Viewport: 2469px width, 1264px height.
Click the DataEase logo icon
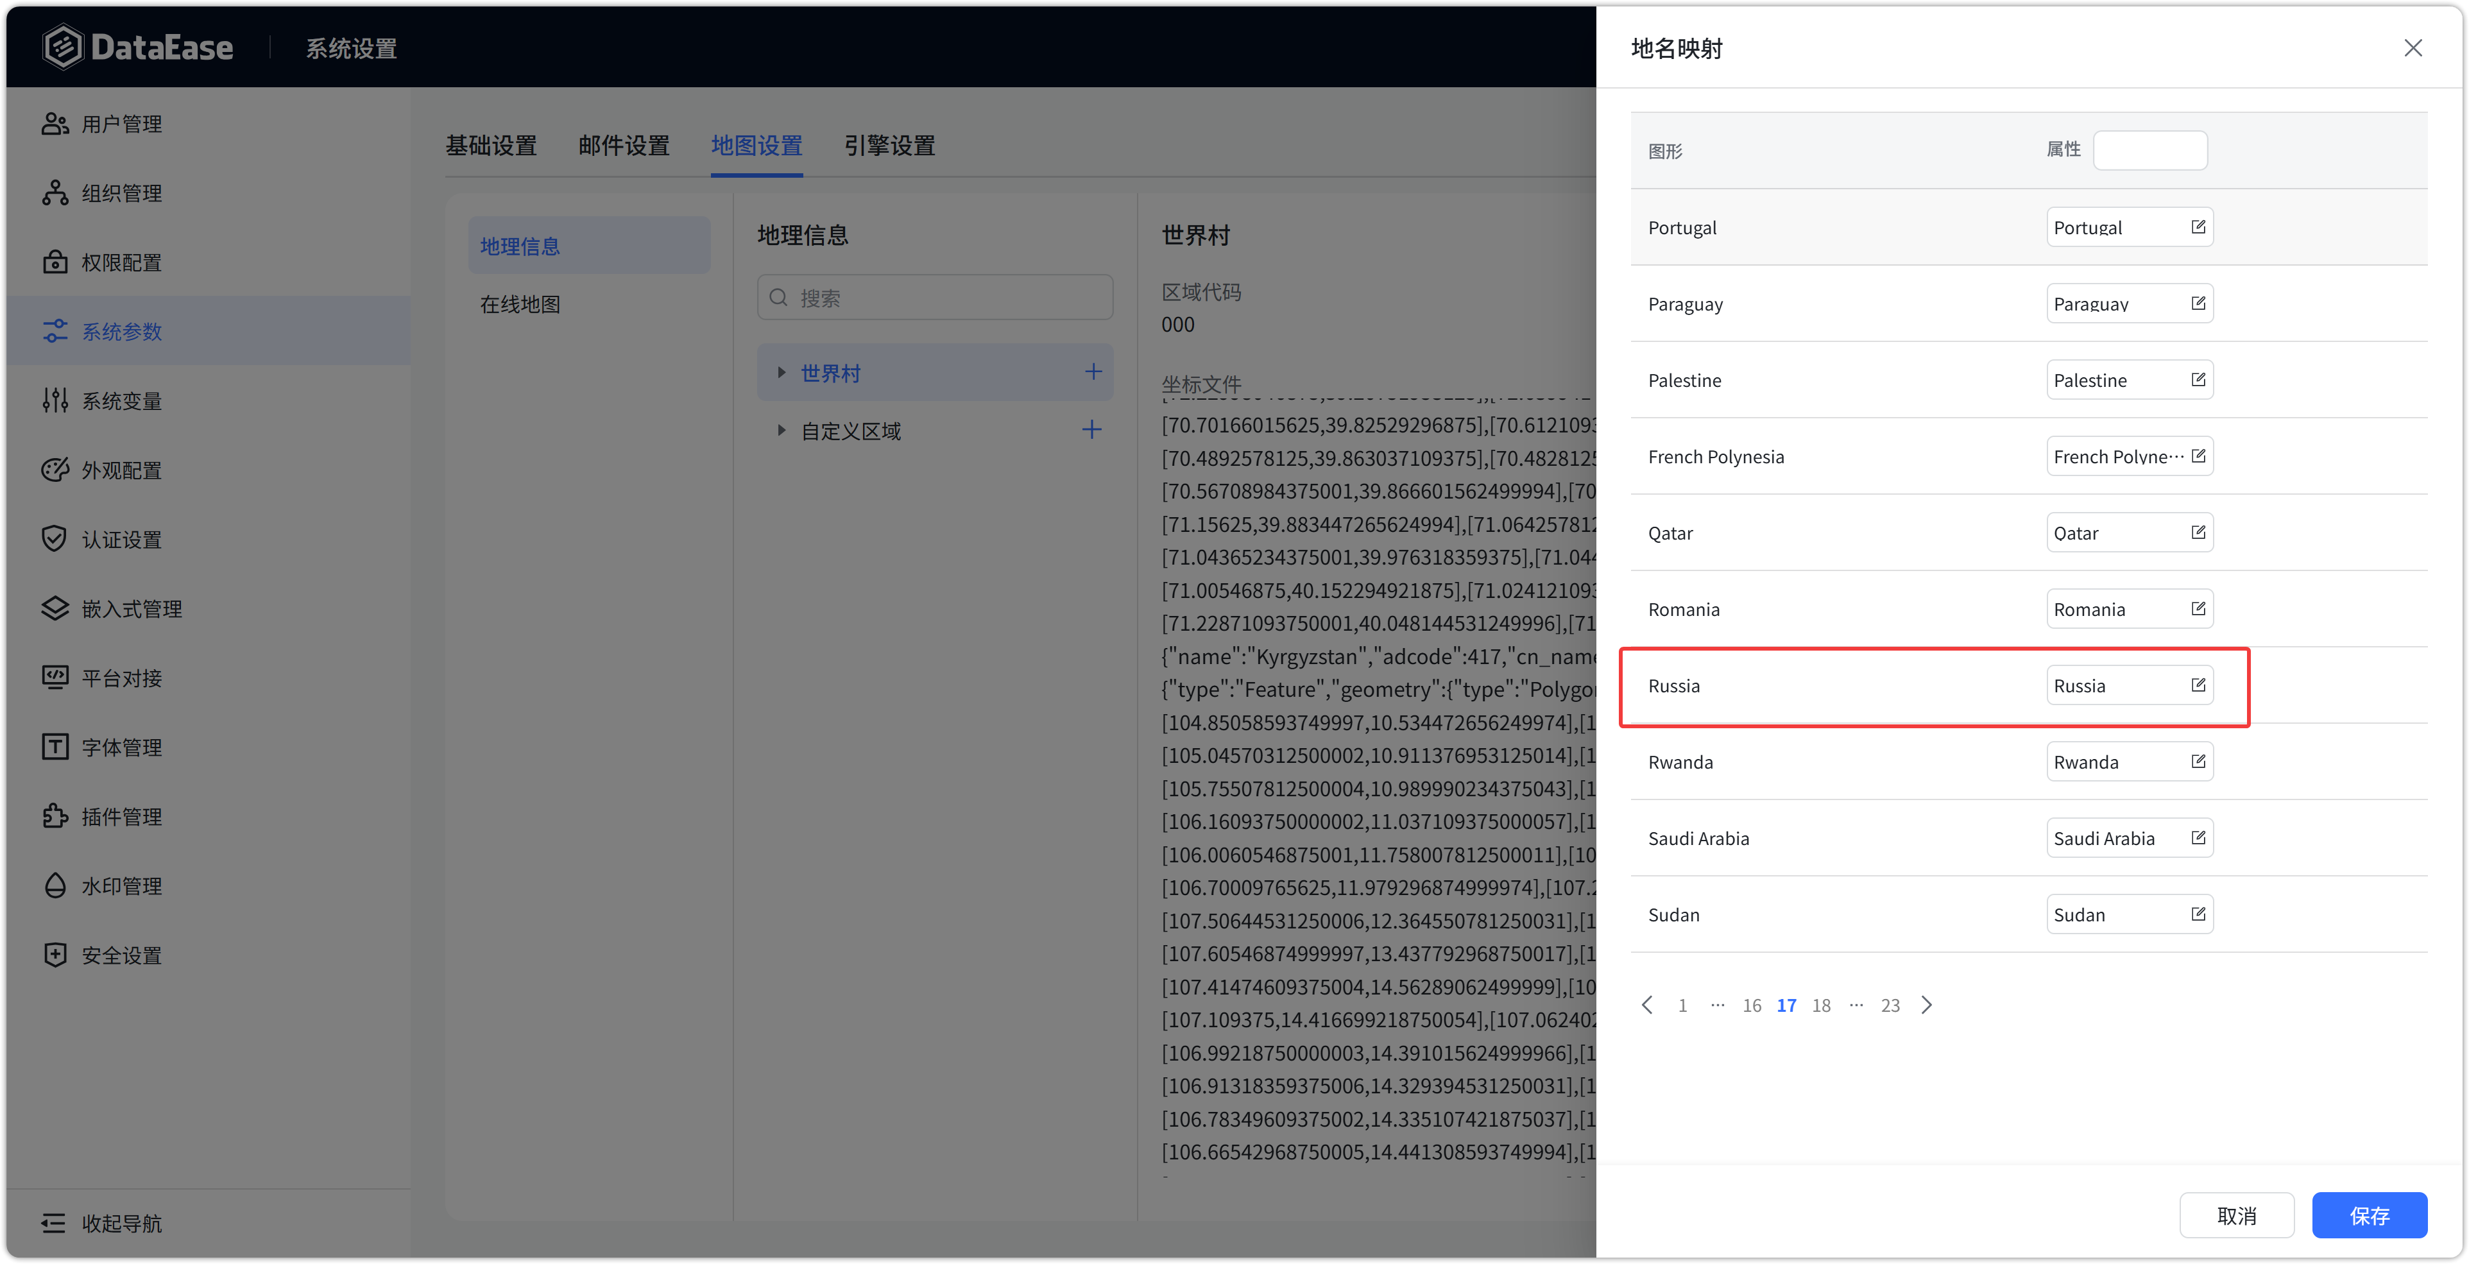tap(64, 47)
